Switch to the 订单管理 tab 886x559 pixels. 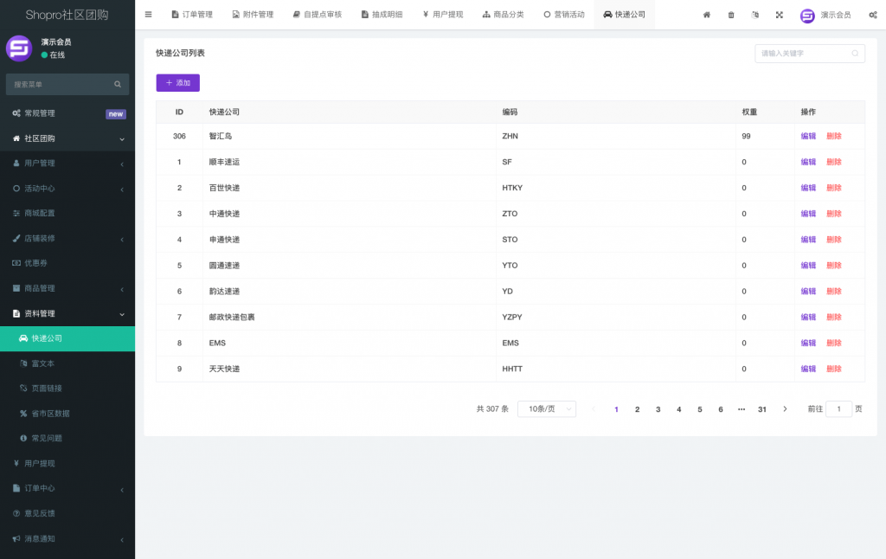click(x=192, y=14)
